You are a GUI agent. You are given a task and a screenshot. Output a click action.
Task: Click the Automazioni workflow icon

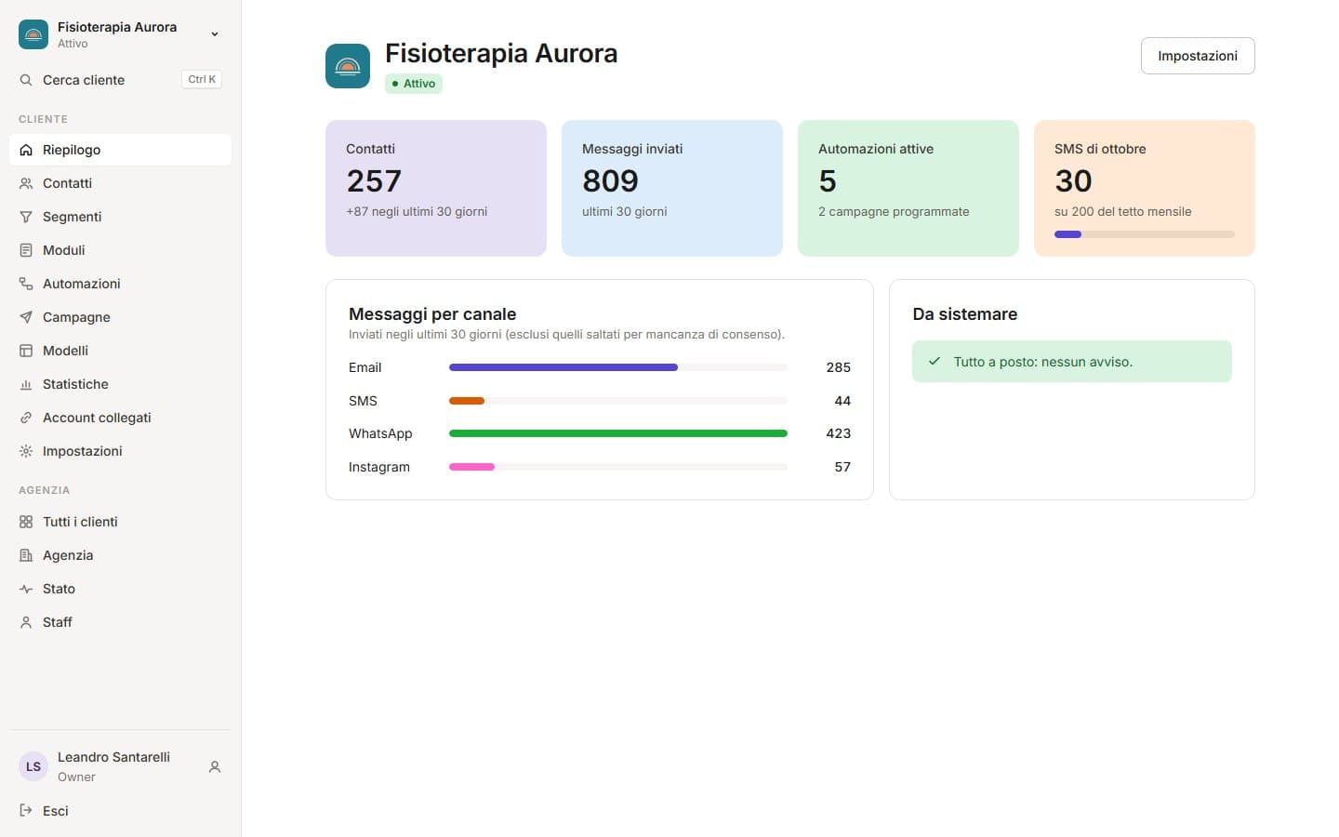26,284
